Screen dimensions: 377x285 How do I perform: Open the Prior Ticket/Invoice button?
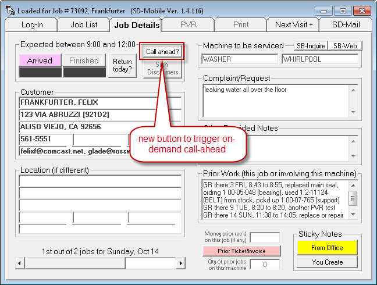point(241,251)
